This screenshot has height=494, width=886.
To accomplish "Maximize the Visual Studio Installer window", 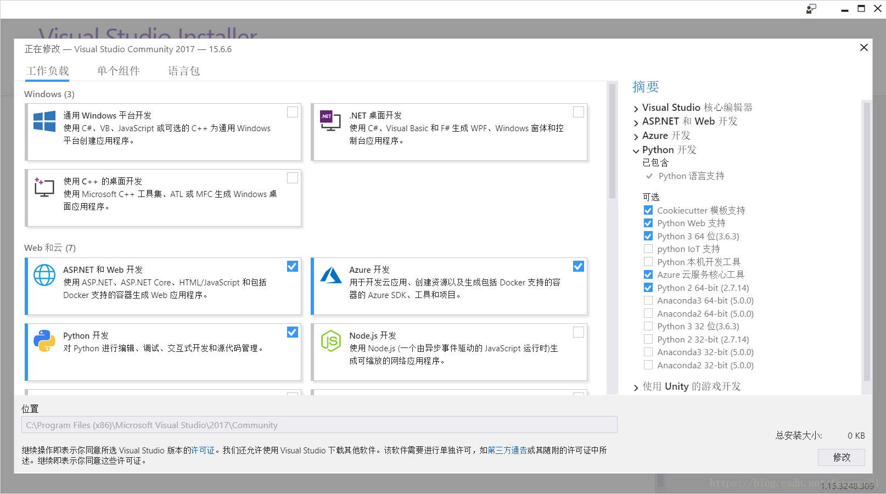I will (x=861, y=9).
